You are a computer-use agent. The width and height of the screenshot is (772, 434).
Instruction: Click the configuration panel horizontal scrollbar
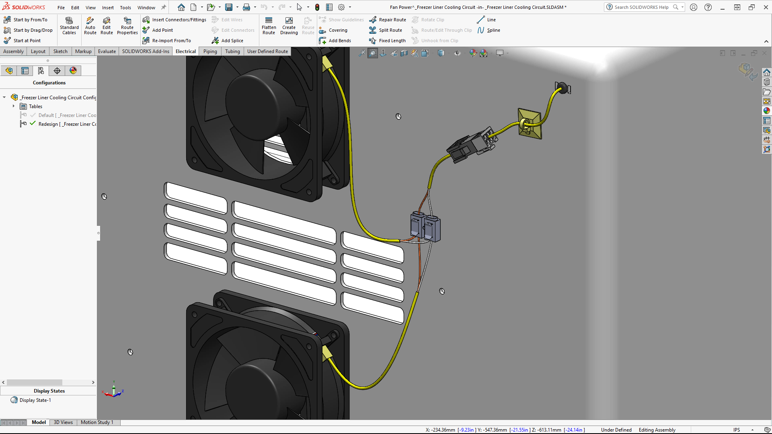click(35, 383)
